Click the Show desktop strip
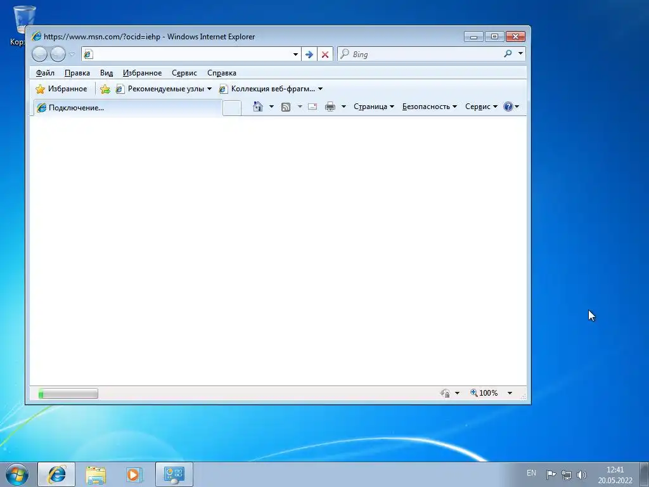This screenshot has width=649, height=487. click(x=645, y=474)
